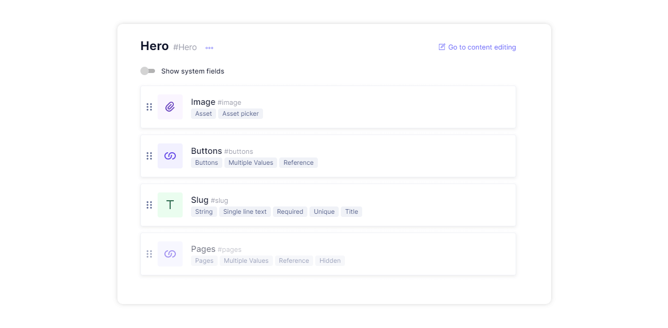Click the Hidden tag on Pages
668x328 pixels.
tap(330, 261)
